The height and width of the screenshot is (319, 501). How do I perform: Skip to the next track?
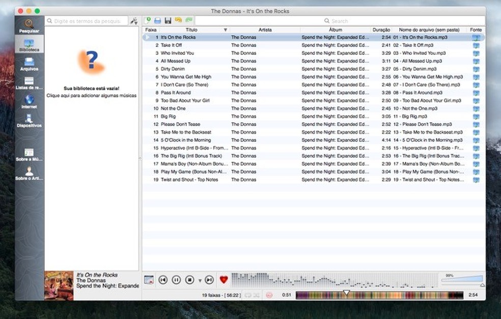tap(209, 280)
